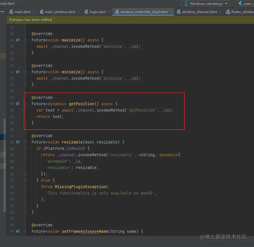The width and height of the screenshot is (254, 247).
Task: Click the 'maximize' string literal on line 70
Action: pos(113,46)
